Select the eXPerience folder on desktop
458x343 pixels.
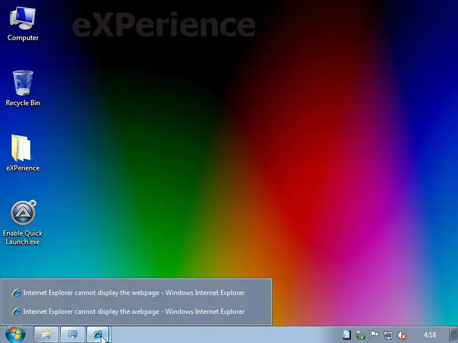23,153
